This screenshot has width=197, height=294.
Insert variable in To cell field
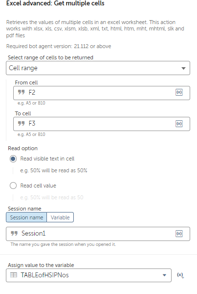179,124
